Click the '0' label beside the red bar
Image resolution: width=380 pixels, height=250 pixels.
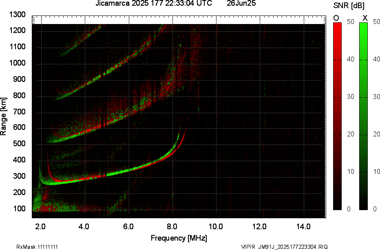[349, 209]
